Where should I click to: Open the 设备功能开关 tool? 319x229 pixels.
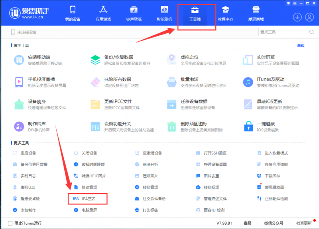tap(122, 126)
